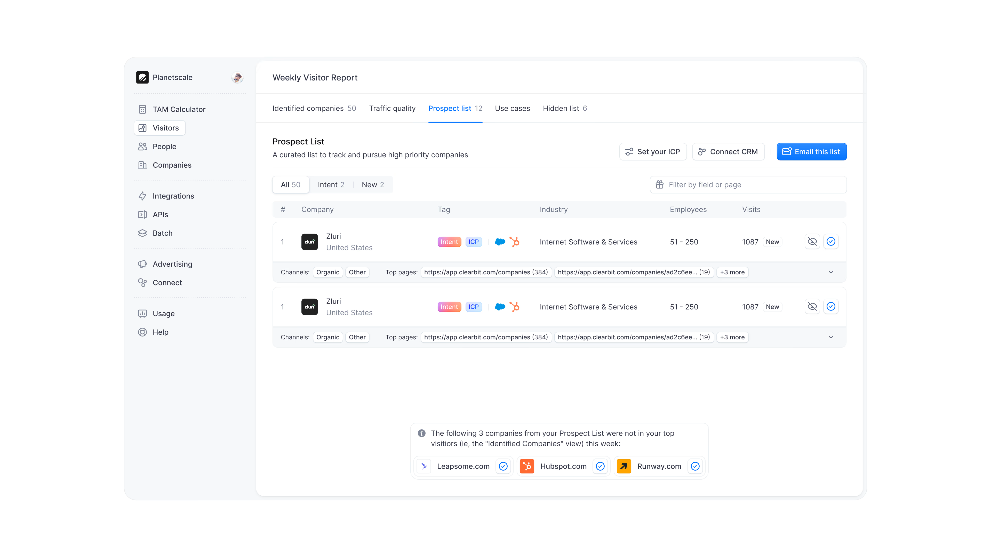Click the Batch layers icon
Viewport: 991px width, 557px height.
tap(142, 233)
